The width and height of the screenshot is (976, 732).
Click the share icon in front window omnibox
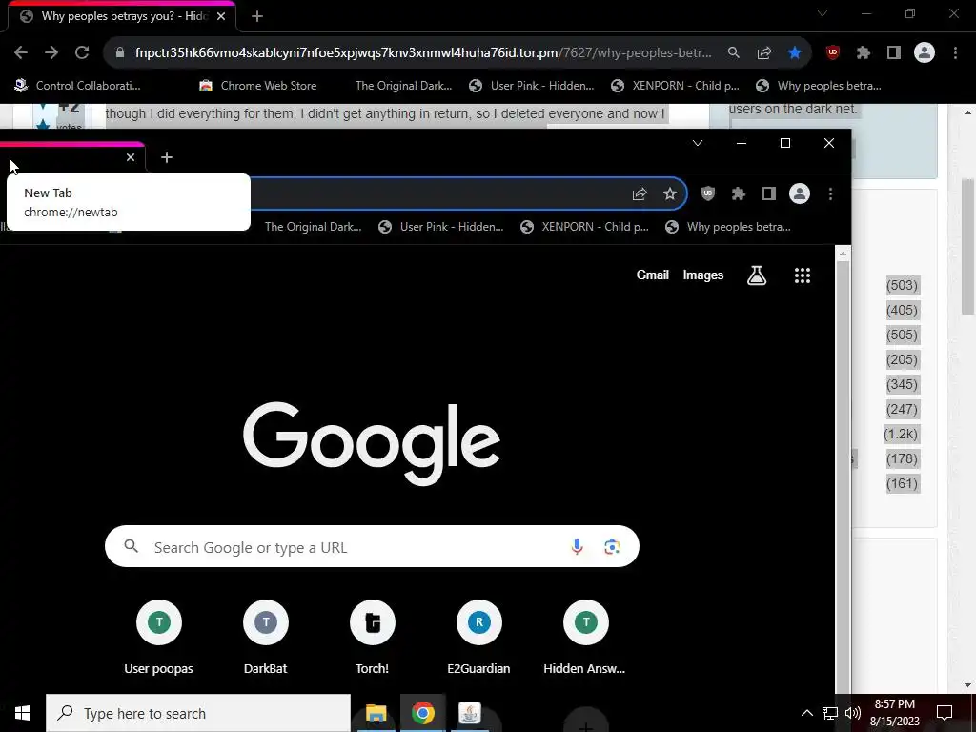(x=640, y=194)
